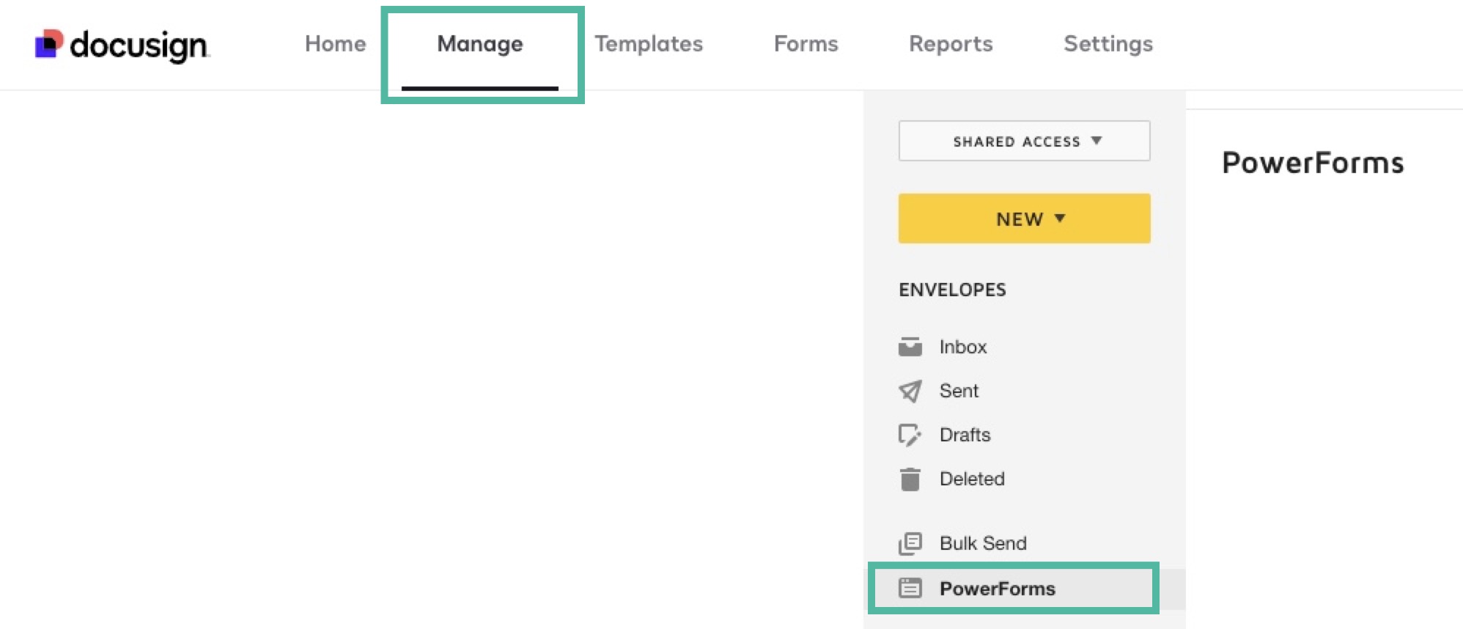The width and height of the screenshot is (1463, 629).
Task: Click the Sent paper plane icon
Action: (x=910, y=391)
